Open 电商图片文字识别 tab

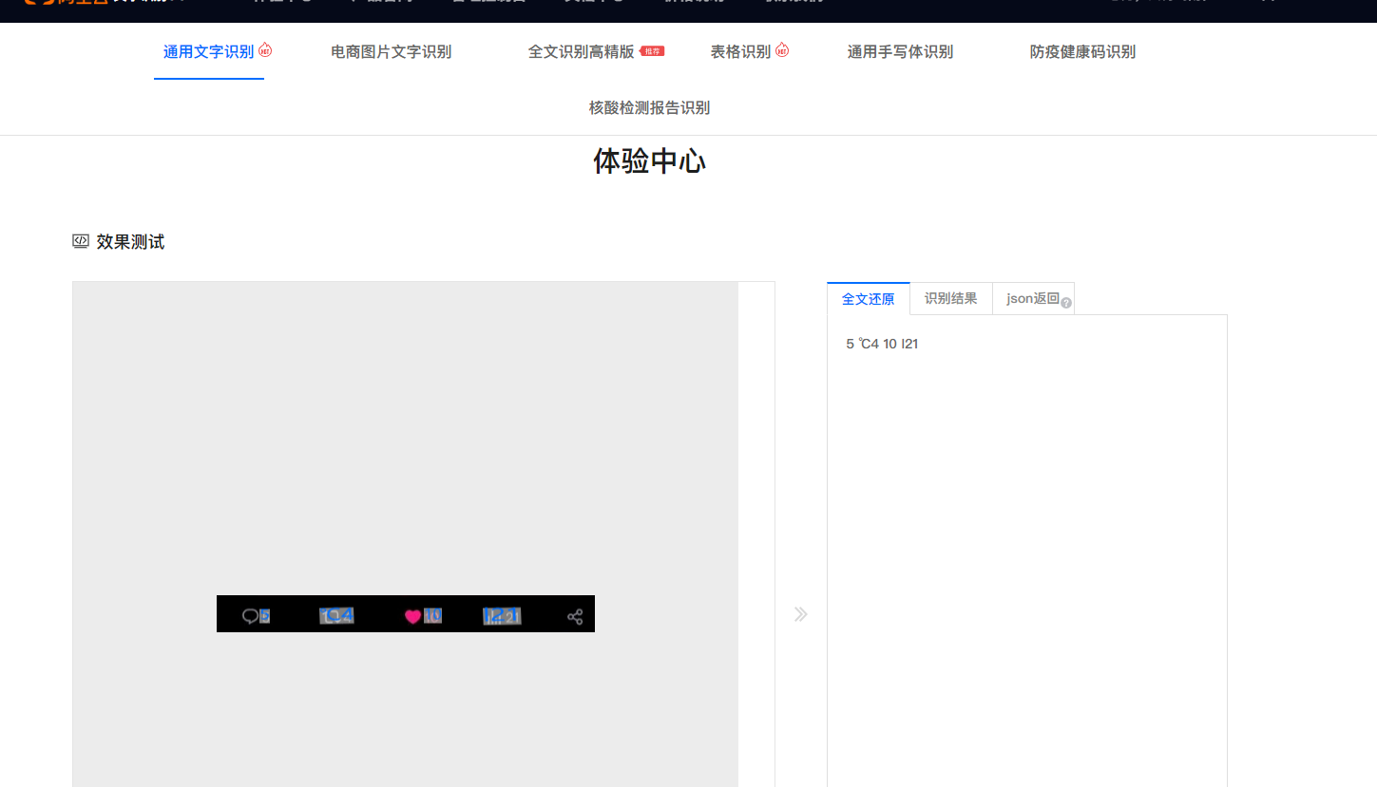point(391,52)
